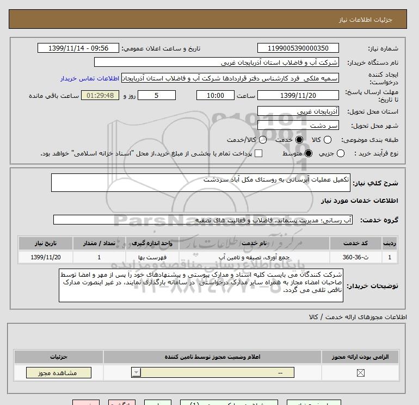This screenshot has height=405, width=419.
Task: Click the request creator field سمیه ملکی فرد
Action: [230, 78]
